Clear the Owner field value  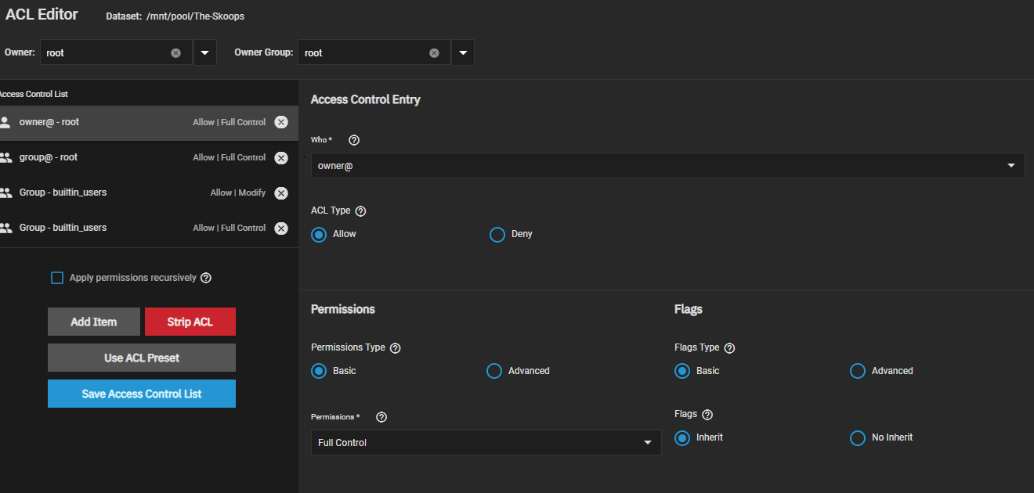175,53
